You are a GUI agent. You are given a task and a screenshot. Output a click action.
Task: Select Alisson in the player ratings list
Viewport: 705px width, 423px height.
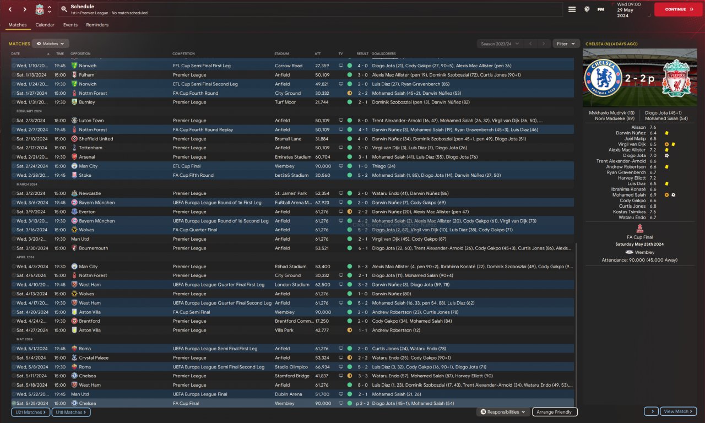tap(639, 127)
